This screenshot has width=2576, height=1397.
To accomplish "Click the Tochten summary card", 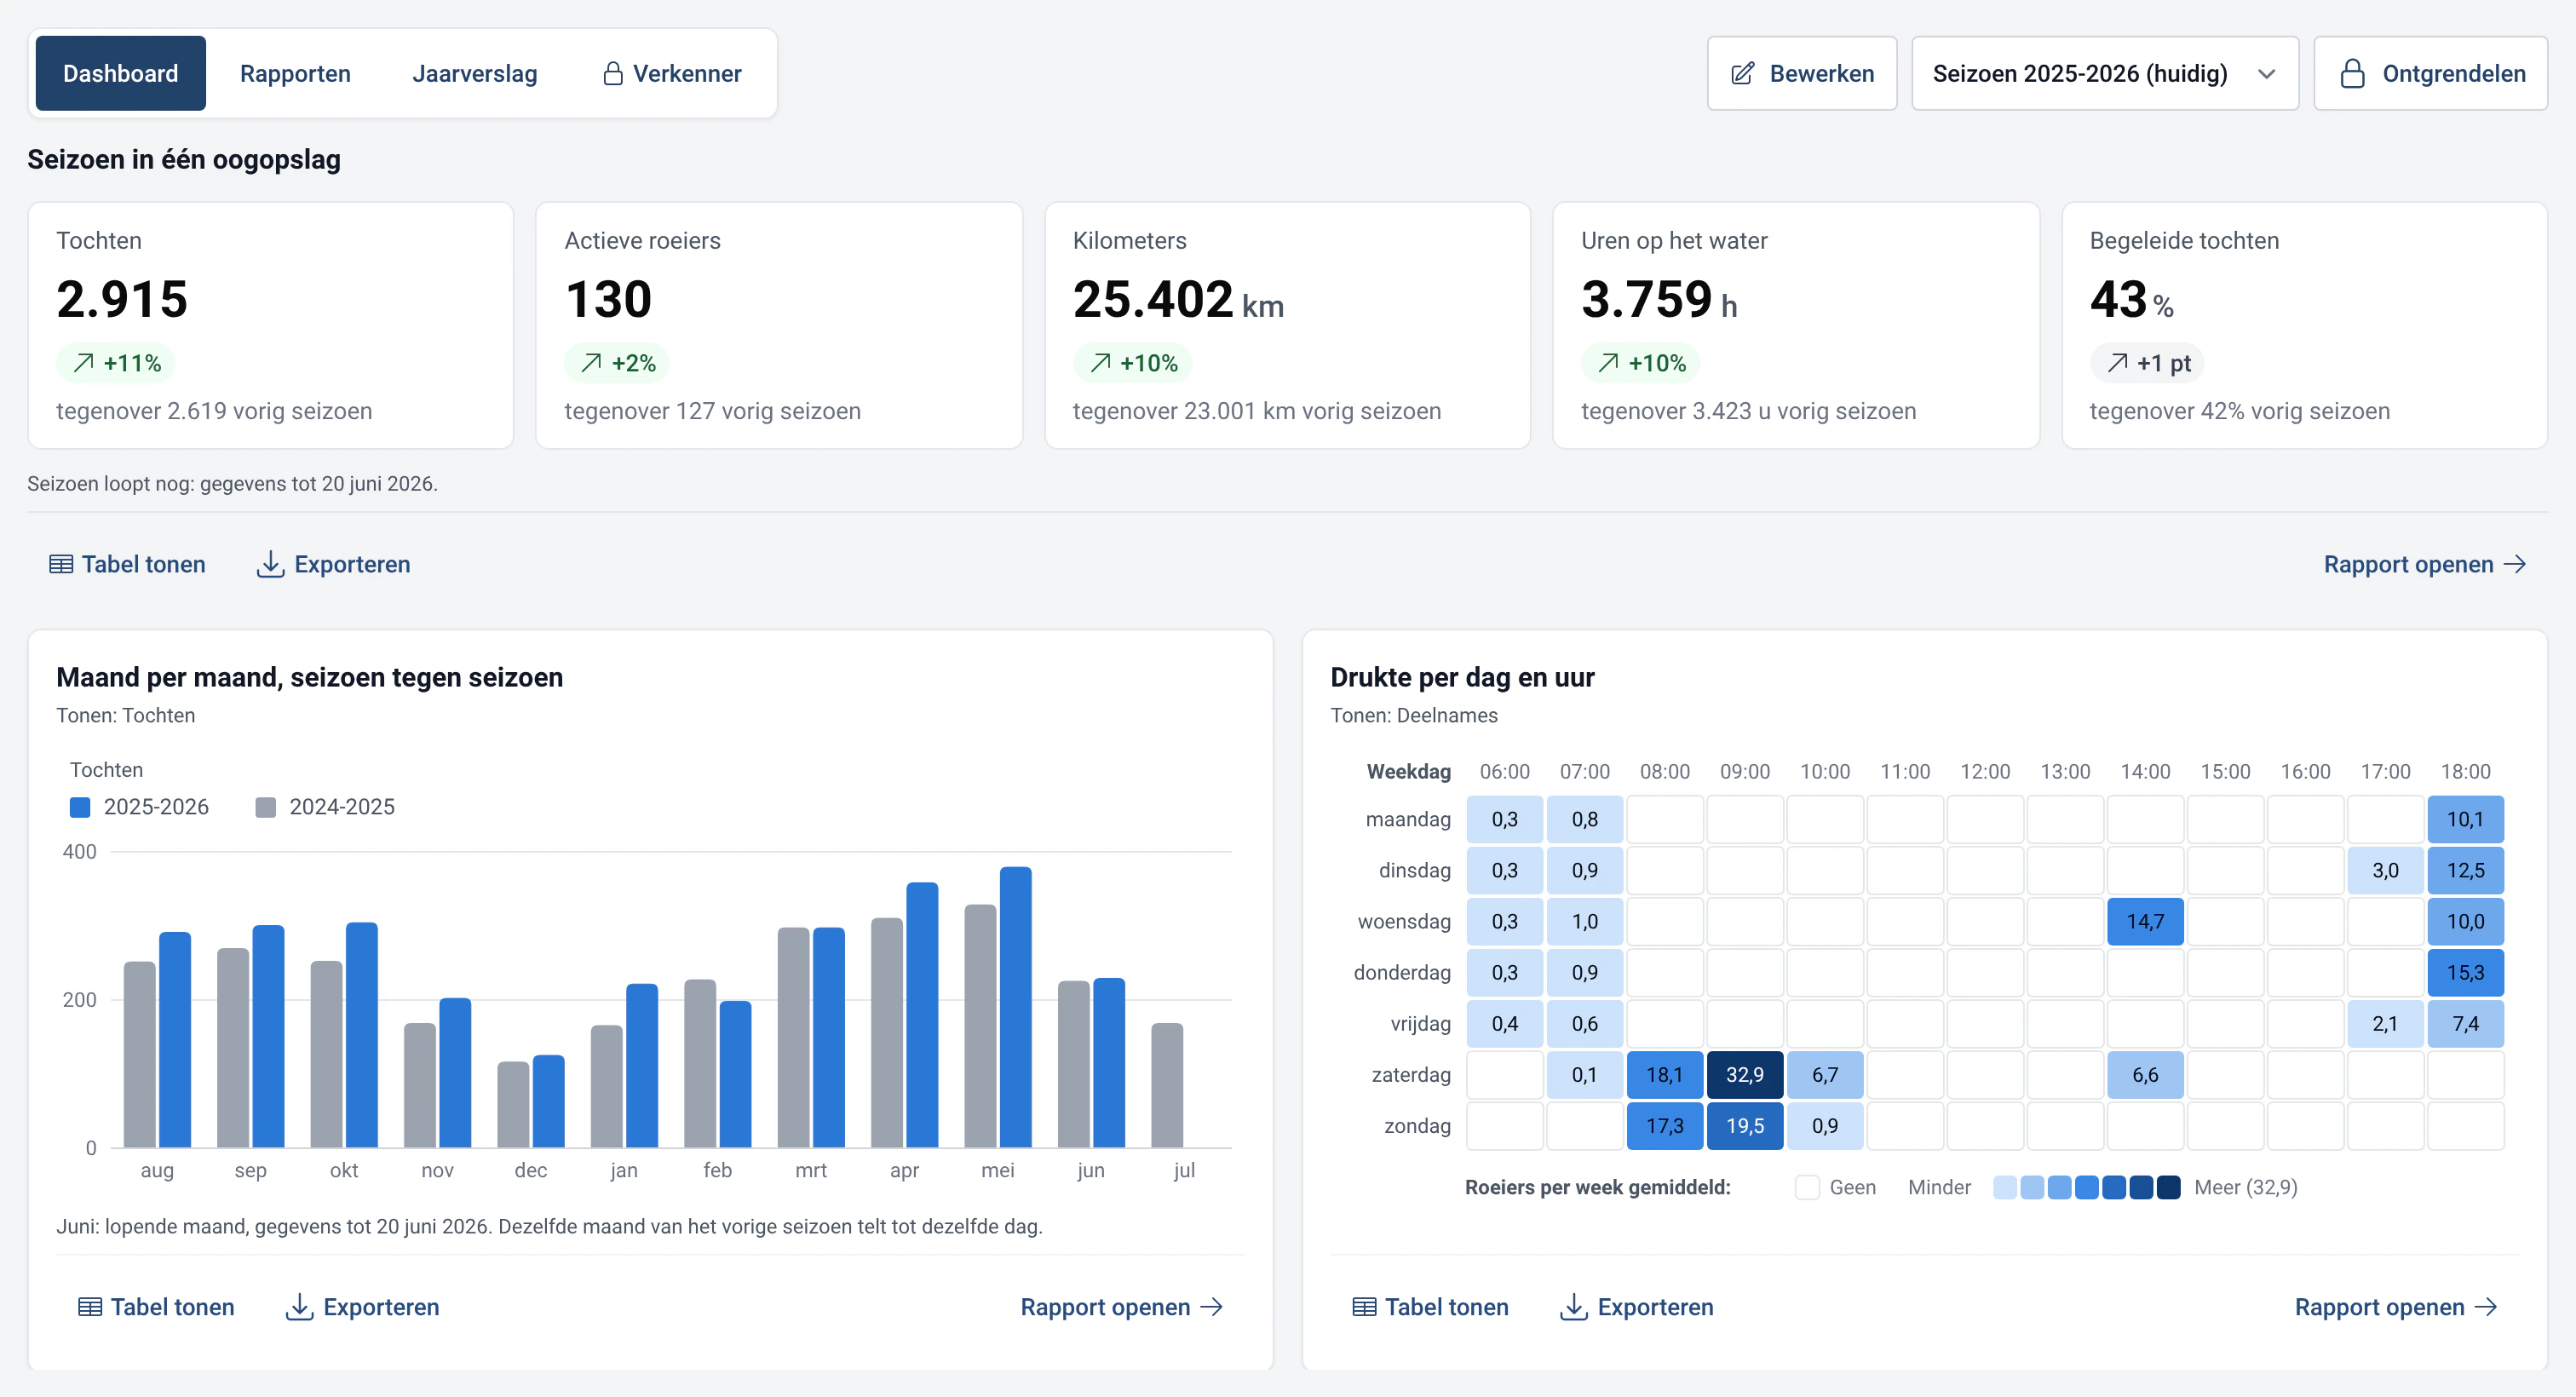I will tap(271, 326).
